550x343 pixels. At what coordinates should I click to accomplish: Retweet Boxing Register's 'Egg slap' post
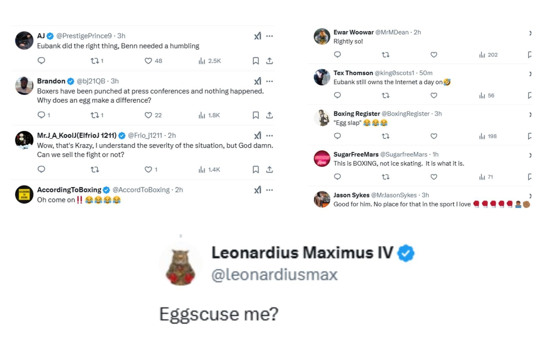pyautogui.click(x=386, y=136)
